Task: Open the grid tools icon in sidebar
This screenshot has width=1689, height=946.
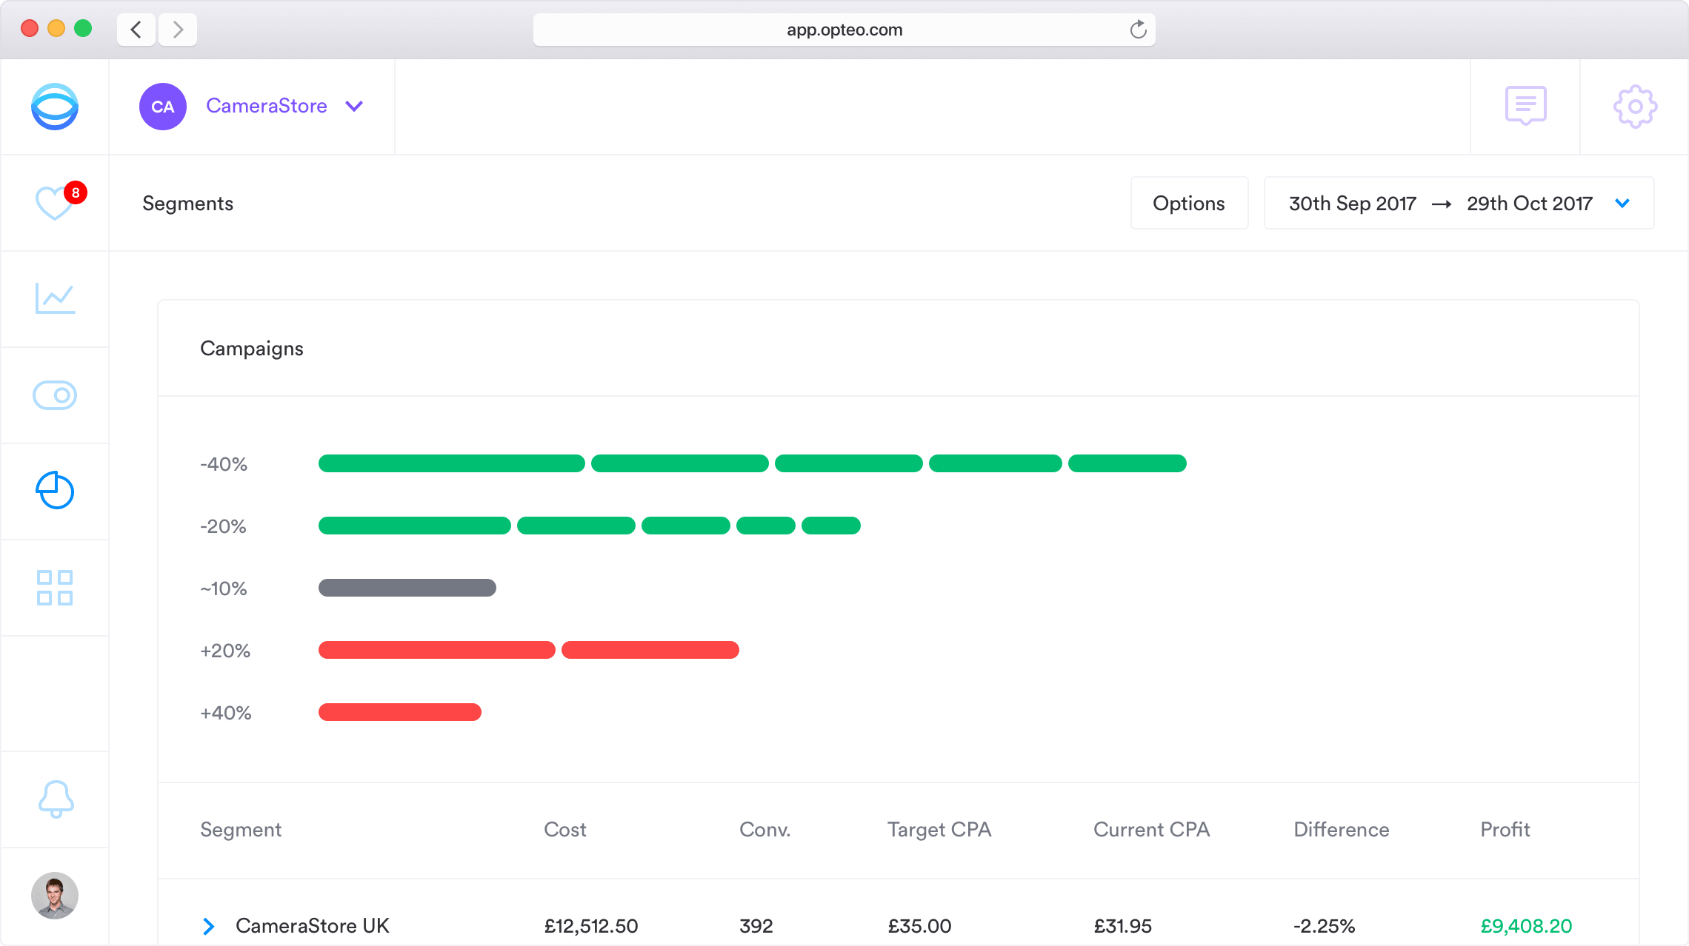Action: click(55, 587)
